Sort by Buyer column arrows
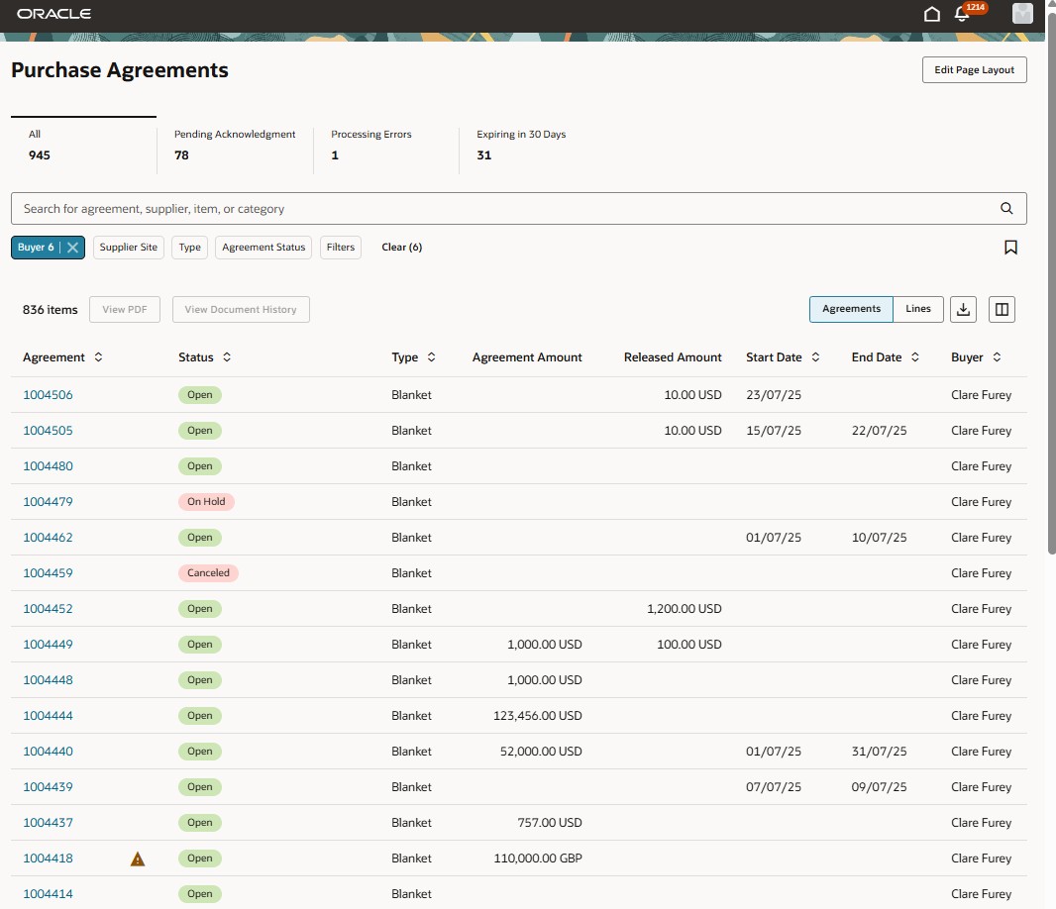 pyautogui.click(x=997, y=357)
